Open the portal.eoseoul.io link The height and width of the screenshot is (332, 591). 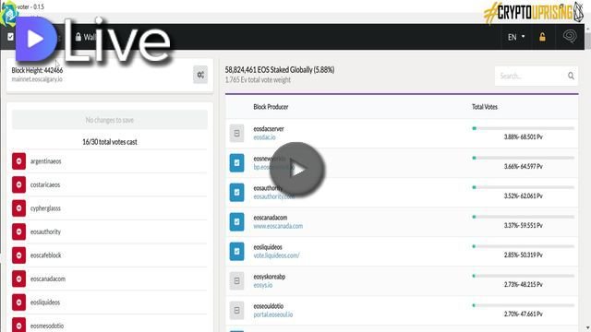tap(273, 314)
